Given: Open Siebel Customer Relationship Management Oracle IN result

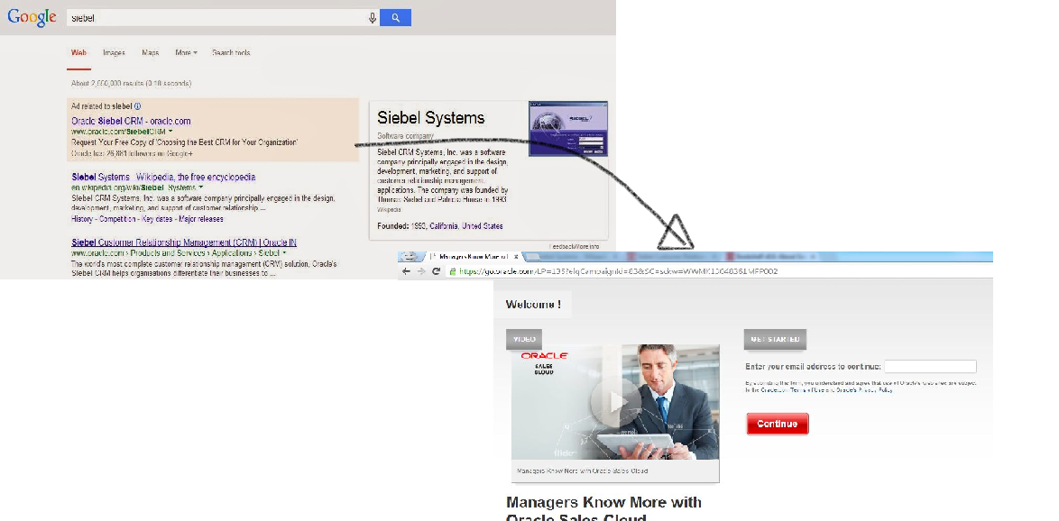Looking at the screenshot, I should click(x=184, y=242).
